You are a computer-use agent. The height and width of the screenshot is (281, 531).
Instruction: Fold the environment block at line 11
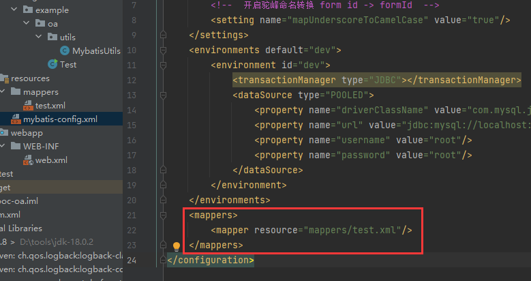pos(163,65)
